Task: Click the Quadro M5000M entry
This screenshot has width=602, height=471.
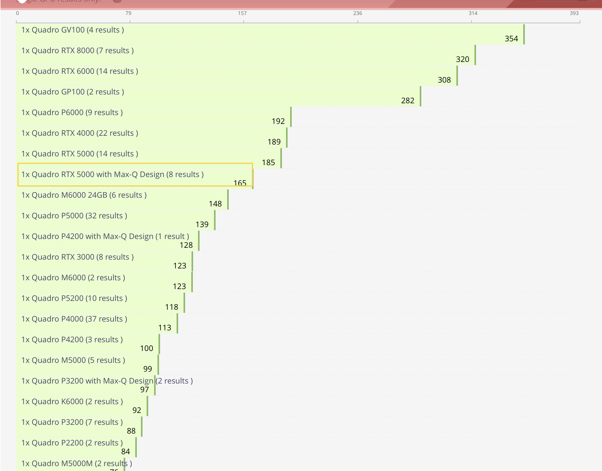Action: tap(76, 464)
